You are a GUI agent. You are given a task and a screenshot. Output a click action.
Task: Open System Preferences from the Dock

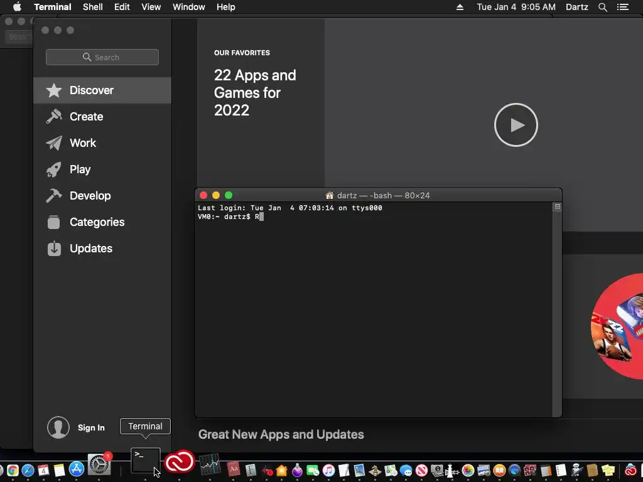point(99,465)
